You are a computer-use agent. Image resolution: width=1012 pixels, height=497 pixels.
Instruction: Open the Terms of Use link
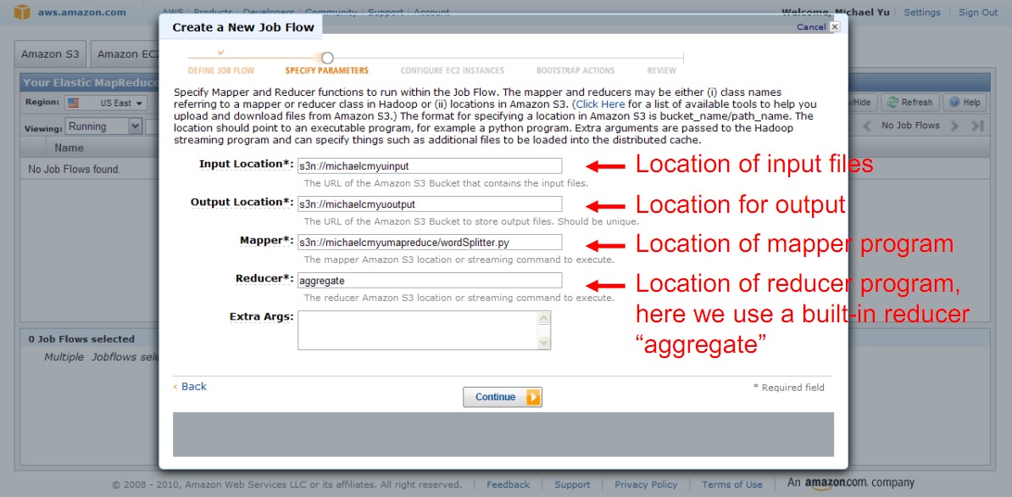point(732,485)
